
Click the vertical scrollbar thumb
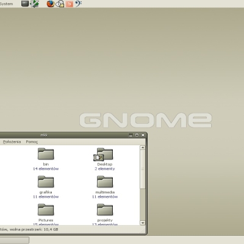click(143, 169)
